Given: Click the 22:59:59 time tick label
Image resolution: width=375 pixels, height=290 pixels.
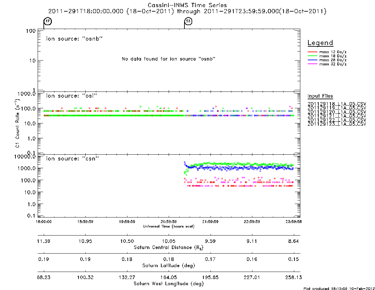Looking at the screenshot, I should point(252,222).
